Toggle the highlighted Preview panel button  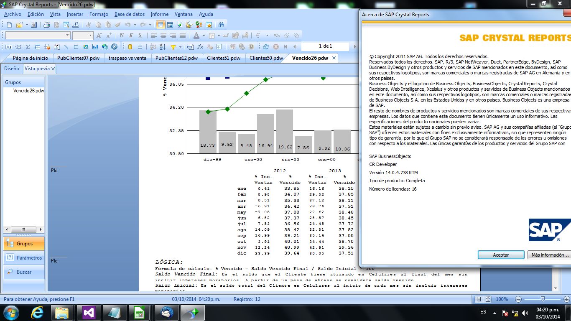point(160,25)
